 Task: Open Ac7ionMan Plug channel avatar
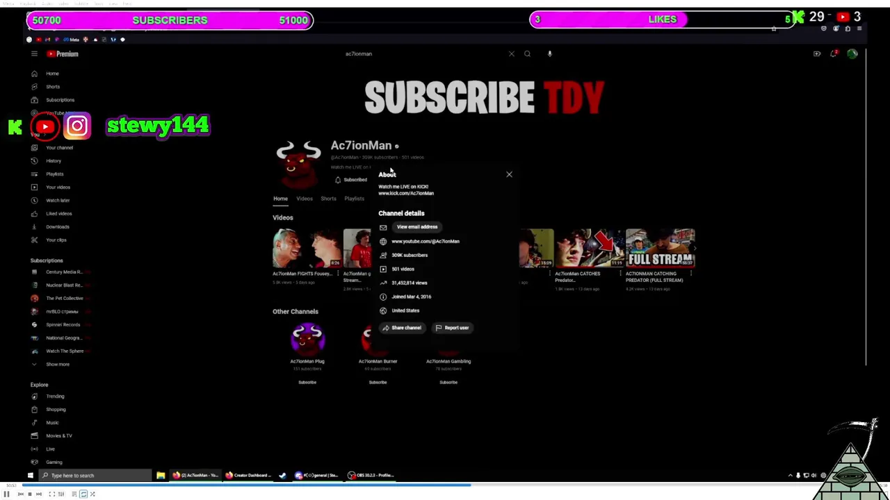pos(307,340)
